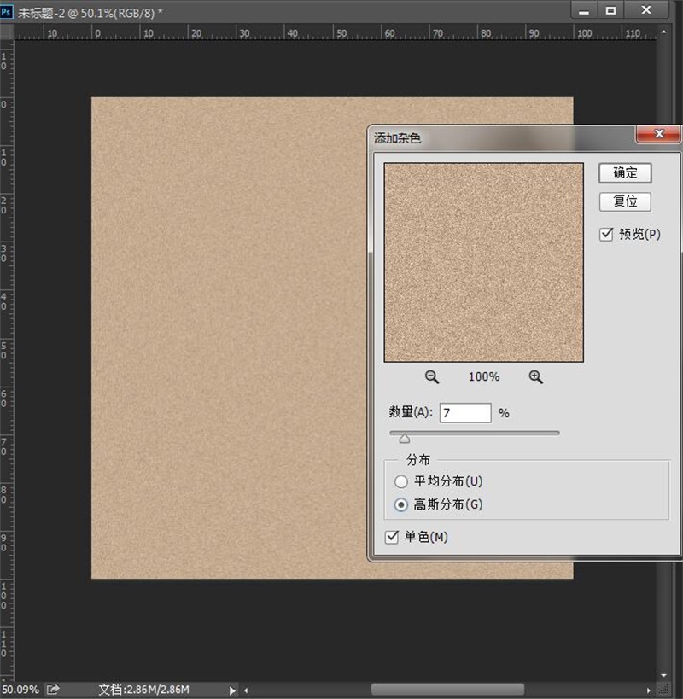Click the noise preview thumbnail

tap(484, 263)
